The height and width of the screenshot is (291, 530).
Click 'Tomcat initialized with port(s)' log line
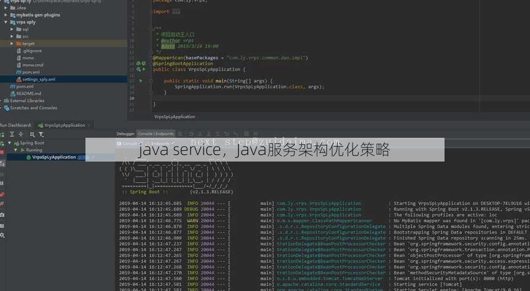coord(453,279)
